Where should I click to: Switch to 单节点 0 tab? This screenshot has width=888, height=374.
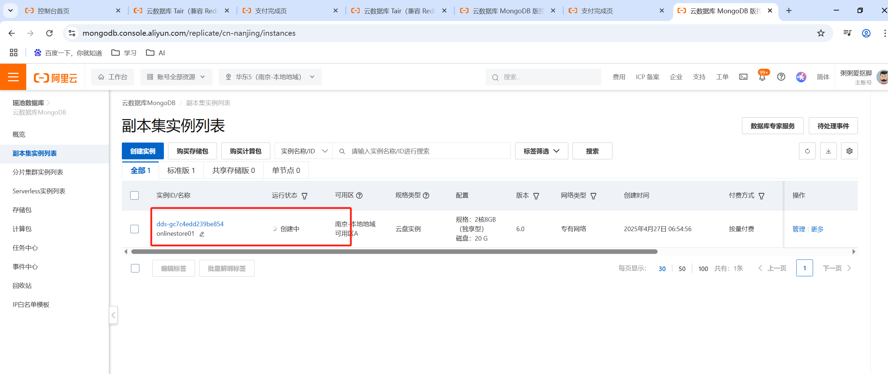(x=286, y=170)
